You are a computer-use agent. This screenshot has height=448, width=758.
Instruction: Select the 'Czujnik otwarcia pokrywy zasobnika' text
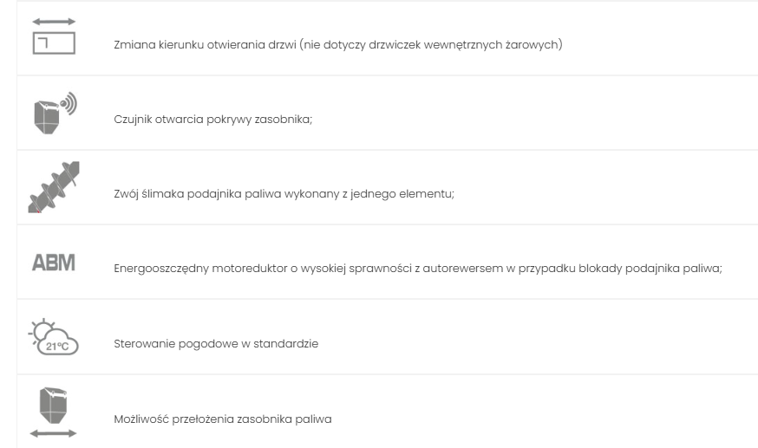point(212,120)
